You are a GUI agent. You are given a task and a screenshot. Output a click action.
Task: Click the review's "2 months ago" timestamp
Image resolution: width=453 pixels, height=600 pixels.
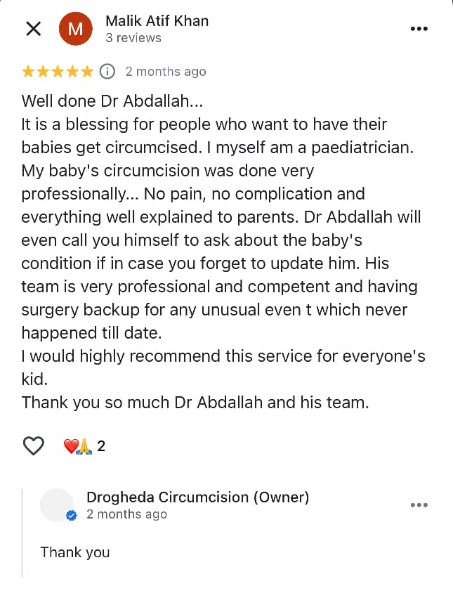(166, 71)
